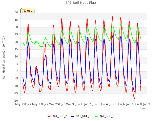The width and height of the screenshot is (162, 121).
Task: Click the Jun 2 x-axis tick label
Action: pyautogui.click(x=88, y=104)
